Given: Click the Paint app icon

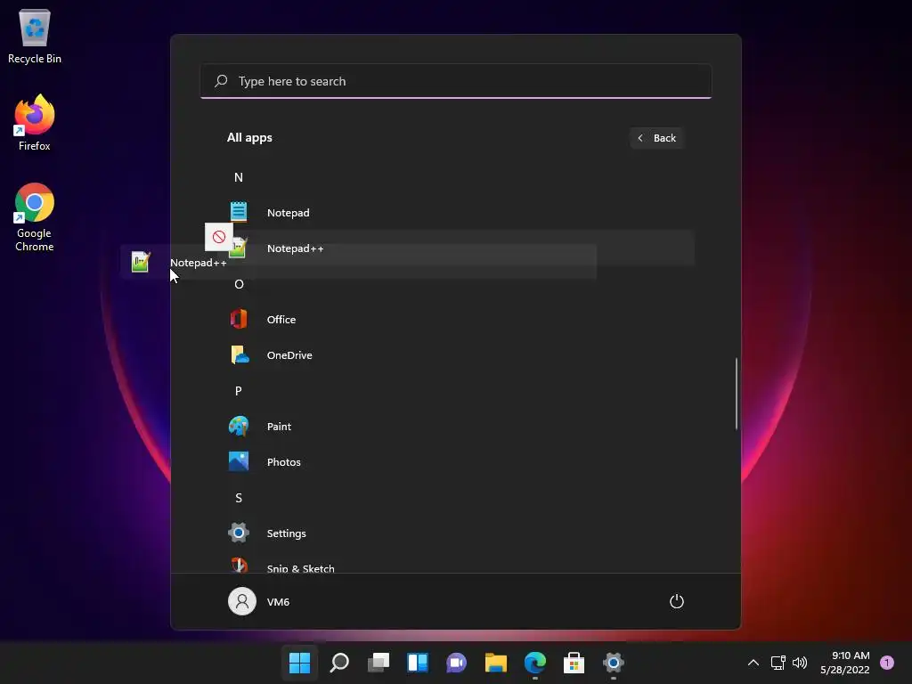Looking at the screenshot, I should coord(239,427).
